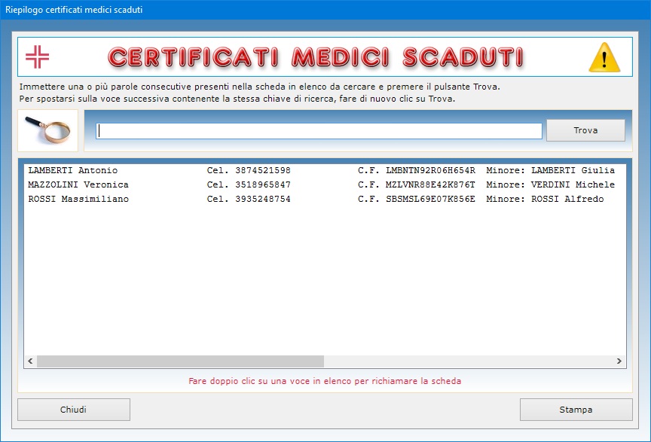Print the list with Stampa button

[576, 410]
